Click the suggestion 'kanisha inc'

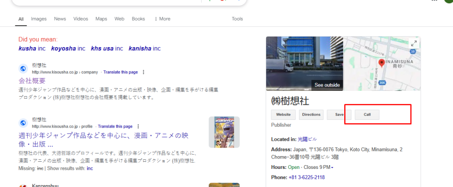point(144,49)
